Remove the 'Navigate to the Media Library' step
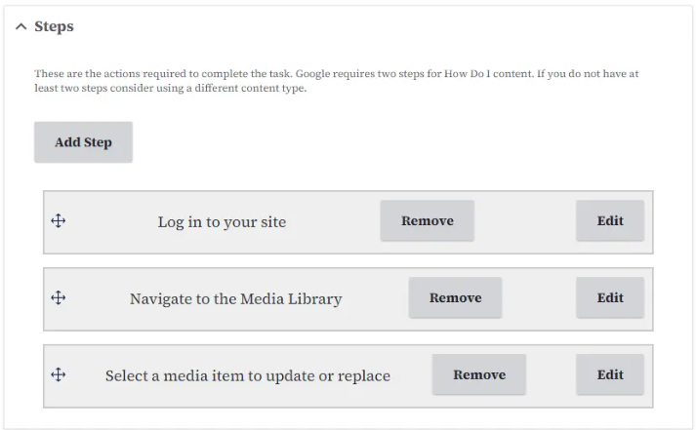Image resolution: width=696 pixels, height=430 pixels. pos(455,297)
